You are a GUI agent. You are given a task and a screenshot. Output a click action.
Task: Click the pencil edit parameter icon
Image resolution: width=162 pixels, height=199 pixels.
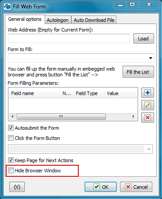click(x=147, y=105)
